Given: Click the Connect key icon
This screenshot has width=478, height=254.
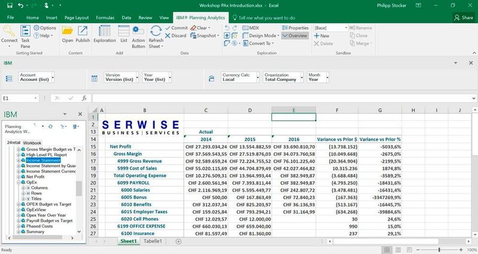Looking at the screenshot, I should (8, 31).
